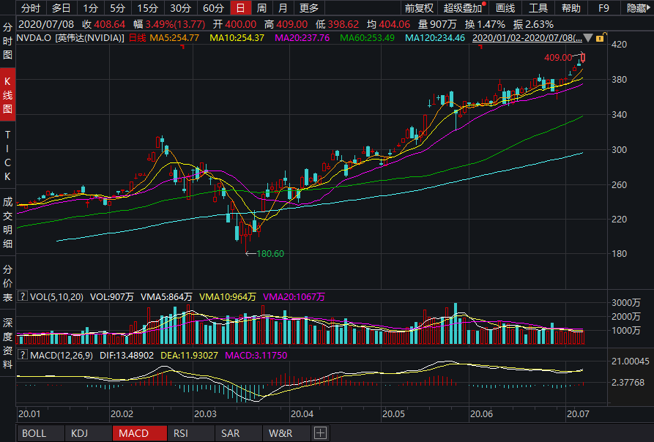Click the arrow next to 隐藏
This screenshot has width=654, height=442.
point(649,9)
